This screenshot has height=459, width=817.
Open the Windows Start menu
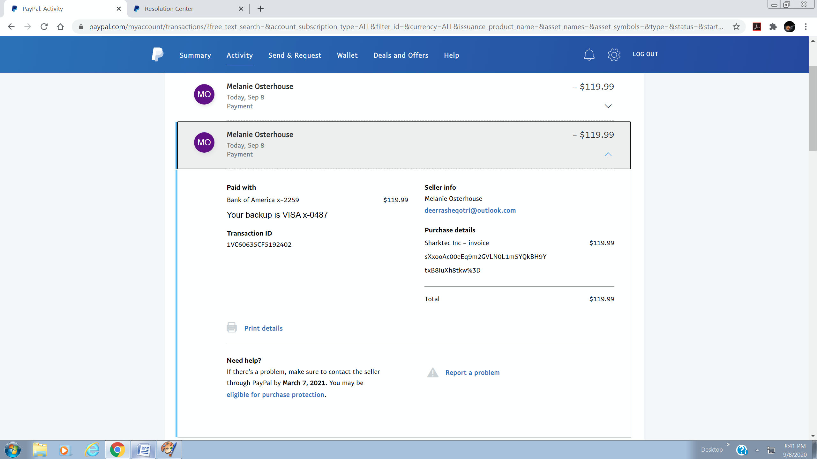pos(13,450)
